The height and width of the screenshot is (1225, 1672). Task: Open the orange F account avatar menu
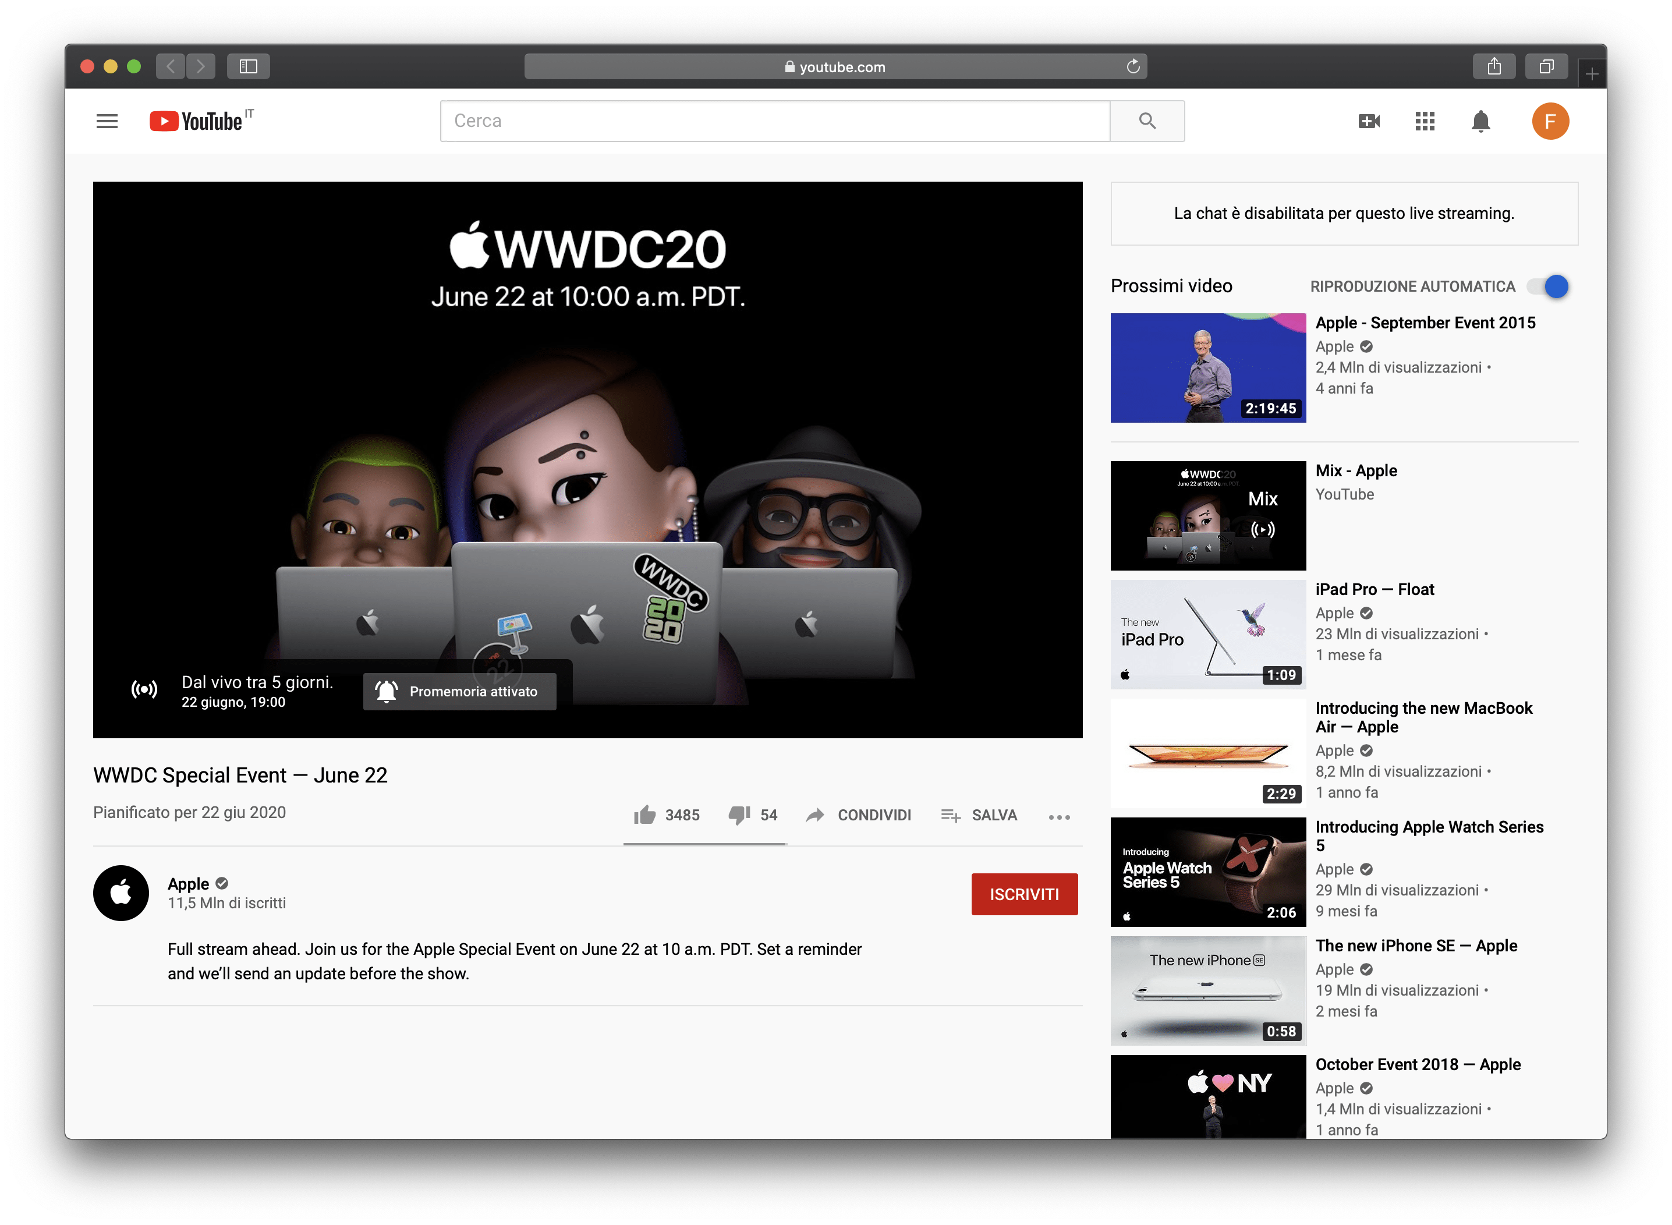[1550, 121]
